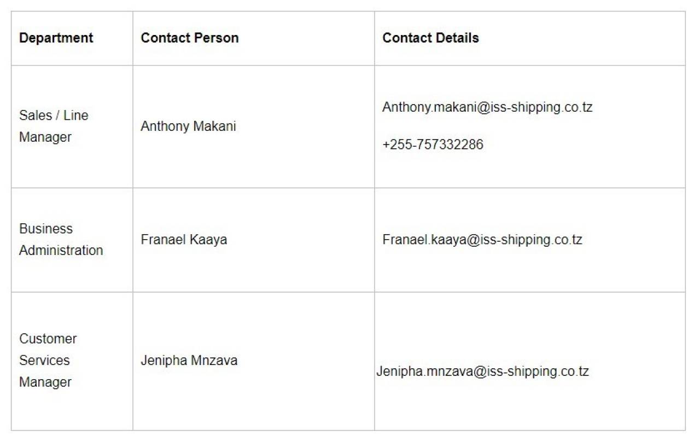Image resolution: width=700 pixels, height=435 pixels.
Task: Click the surname Kaaya in the Contact Person column
Action: pos(208,240)
